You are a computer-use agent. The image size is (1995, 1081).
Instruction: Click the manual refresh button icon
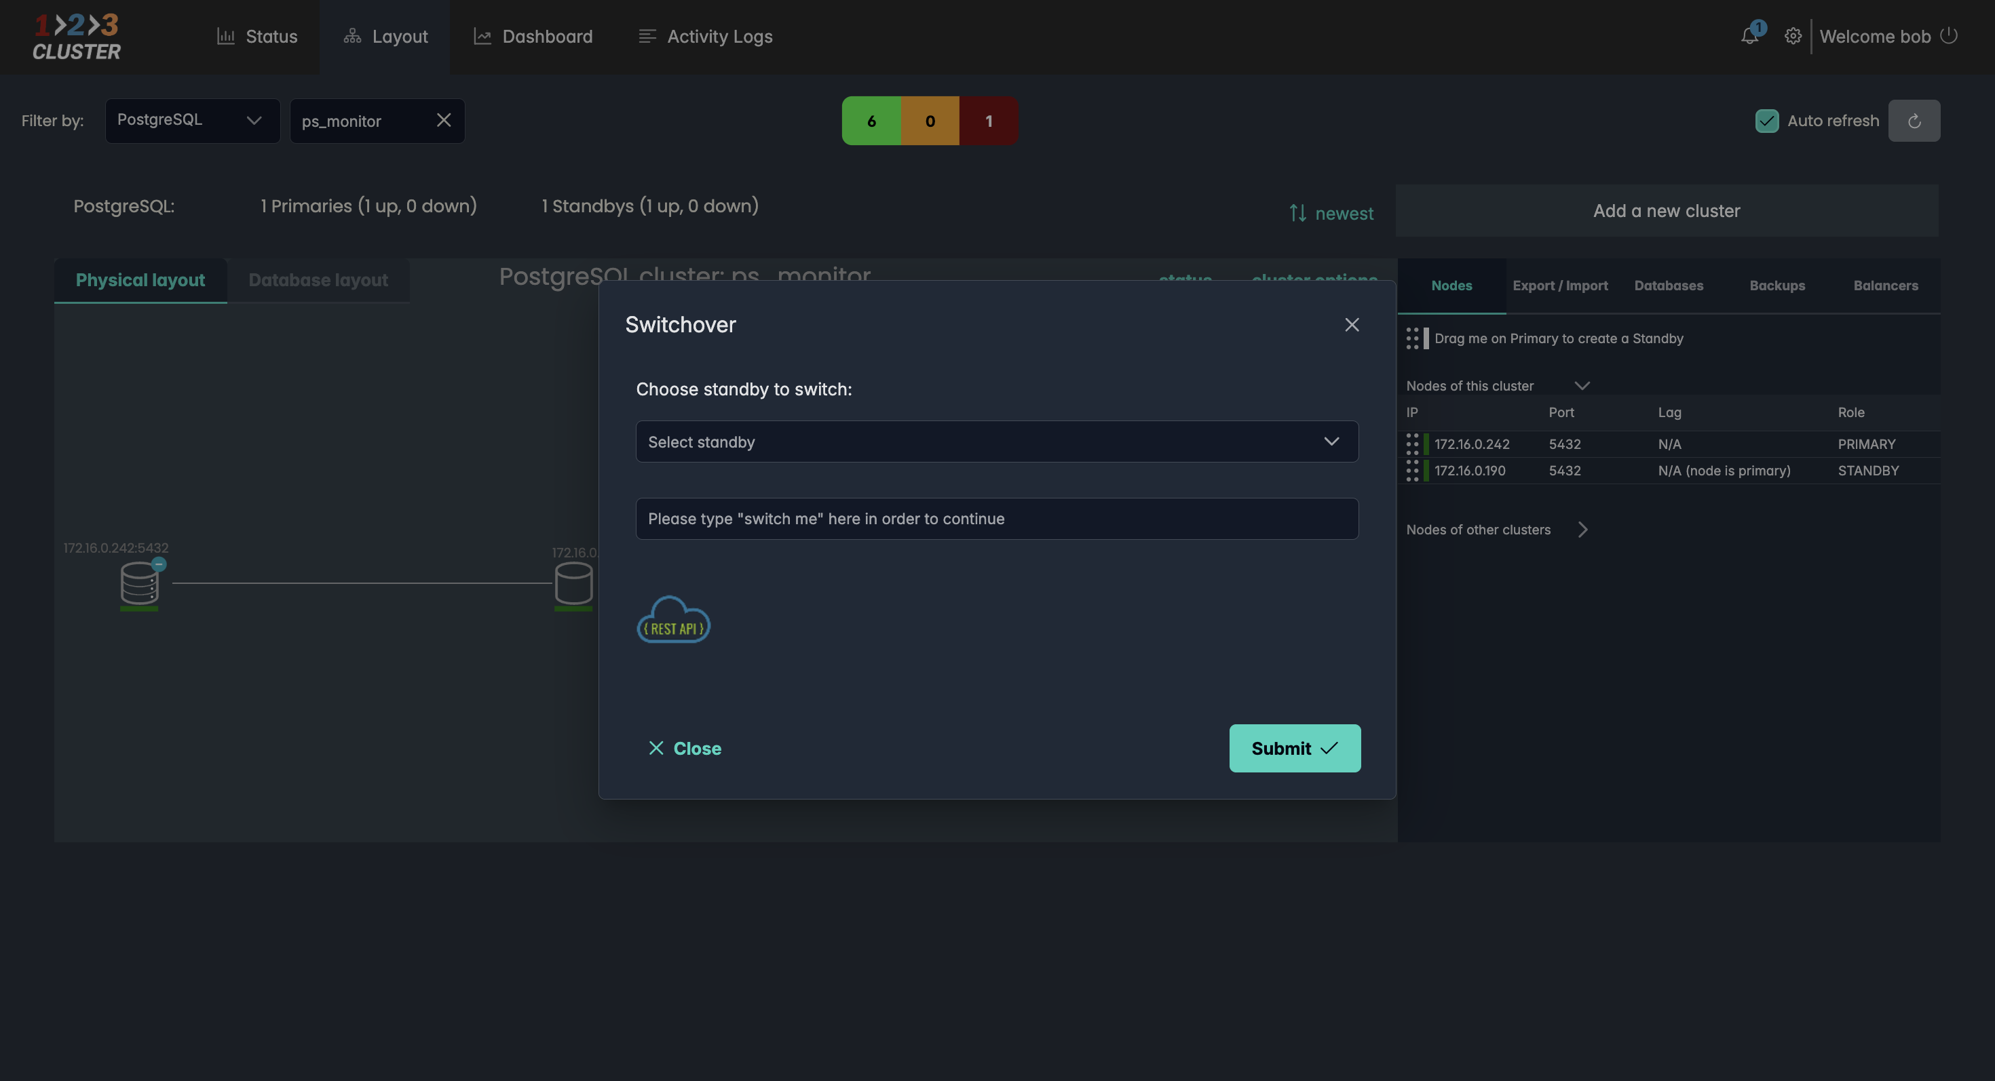(x=1914, y=121)
